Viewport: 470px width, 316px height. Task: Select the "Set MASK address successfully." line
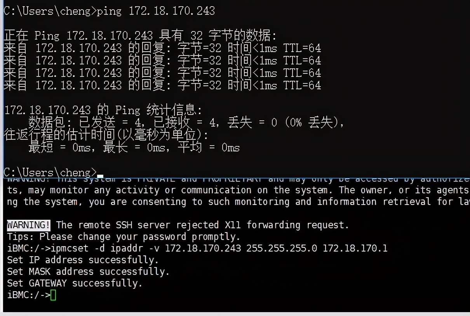click(x=88, y=271)
